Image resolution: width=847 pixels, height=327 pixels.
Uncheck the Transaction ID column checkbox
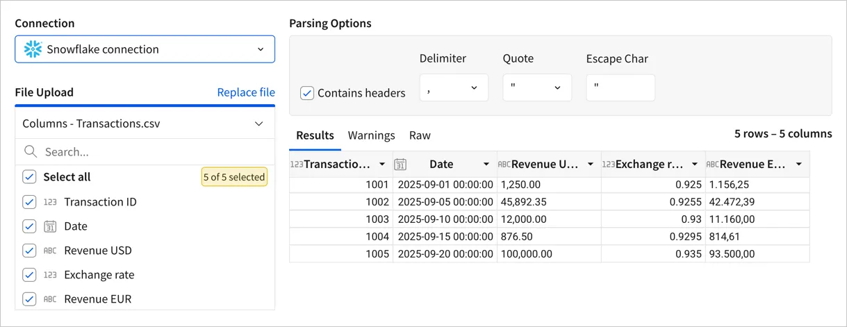pyautogui.click(x=29, y=202)
